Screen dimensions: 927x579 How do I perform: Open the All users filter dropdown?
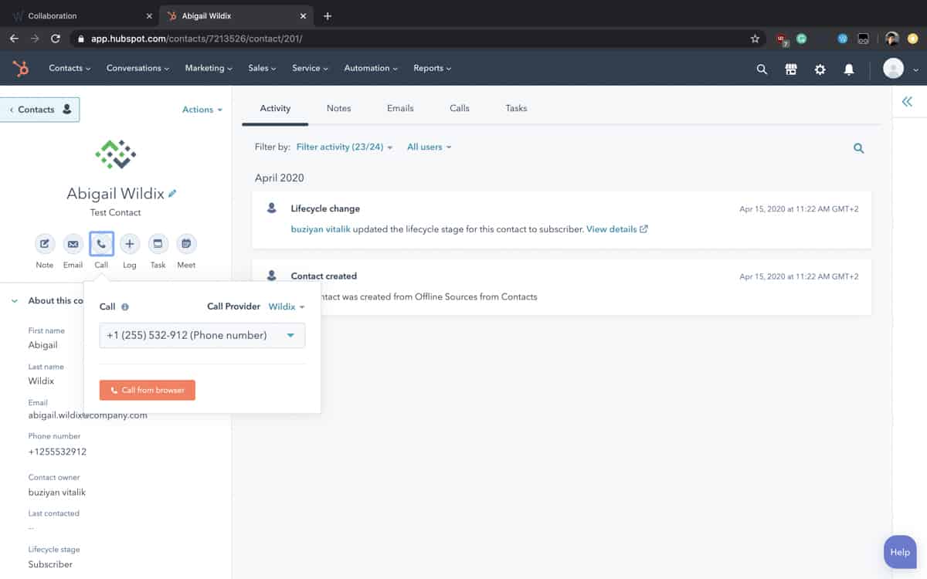tap(429, 147)
